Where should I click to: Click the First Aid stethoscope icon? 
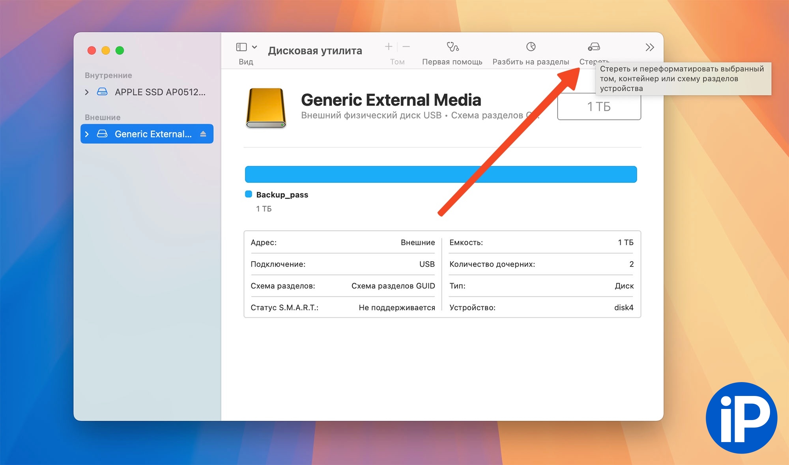point(452,47)
